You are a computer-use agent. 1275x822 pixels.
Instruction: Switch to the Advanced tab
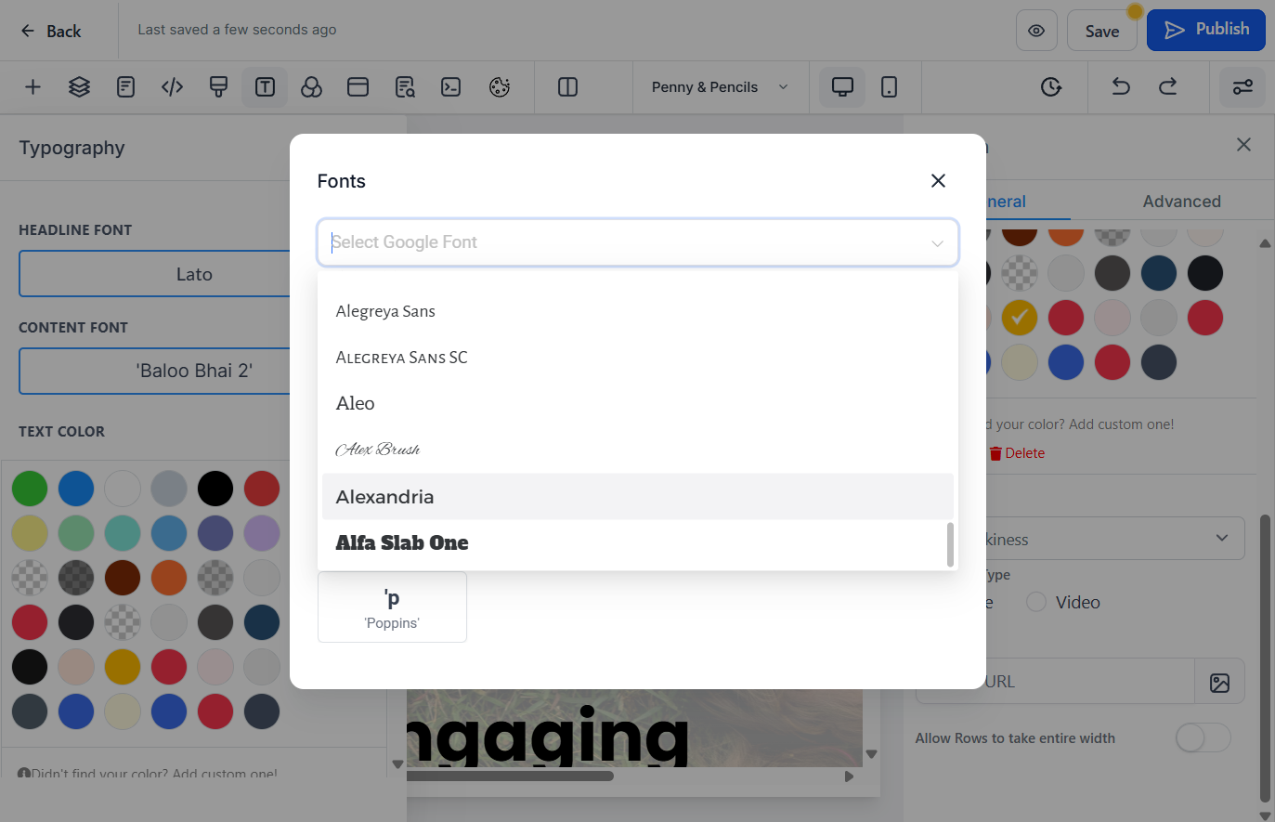(x=1181, y=202)
